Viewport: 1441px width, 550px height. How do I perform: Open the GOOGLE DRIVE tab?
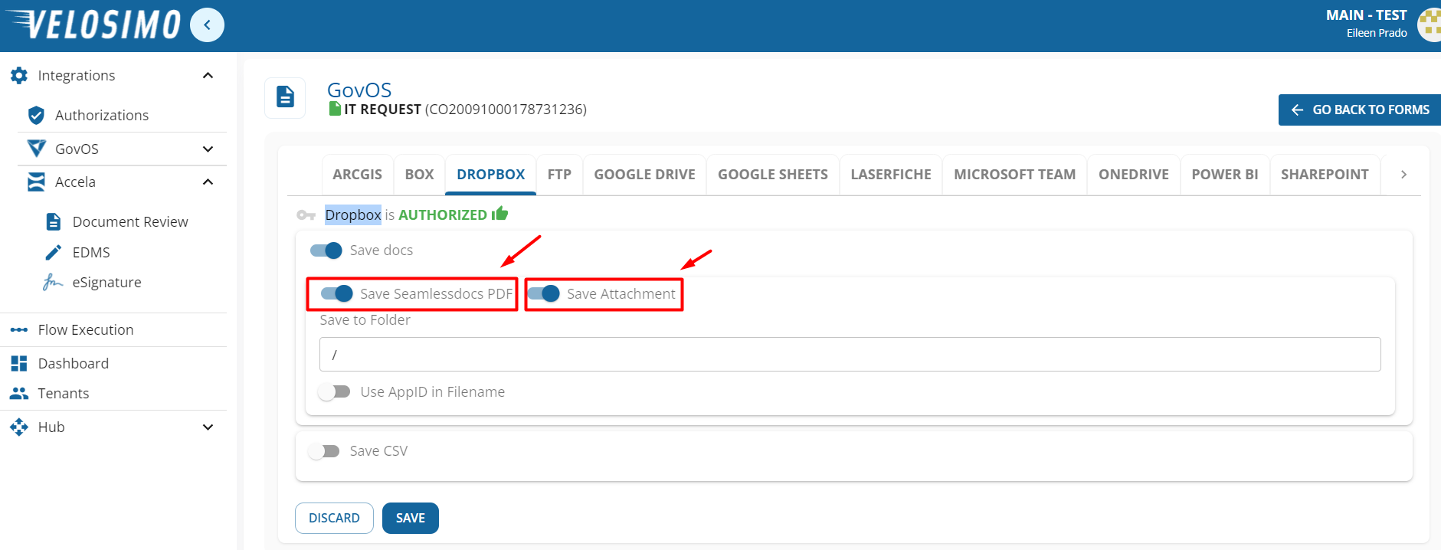pos(645,174)
